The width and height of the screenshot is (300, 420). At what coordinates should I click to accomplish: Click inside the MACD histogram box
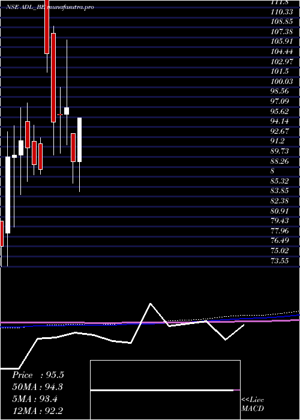165,390
